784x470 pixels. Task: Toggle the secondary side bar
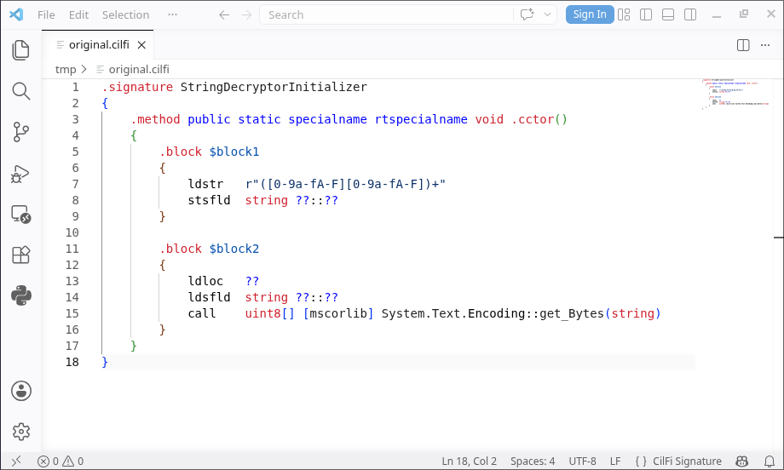tap(690, 14)
